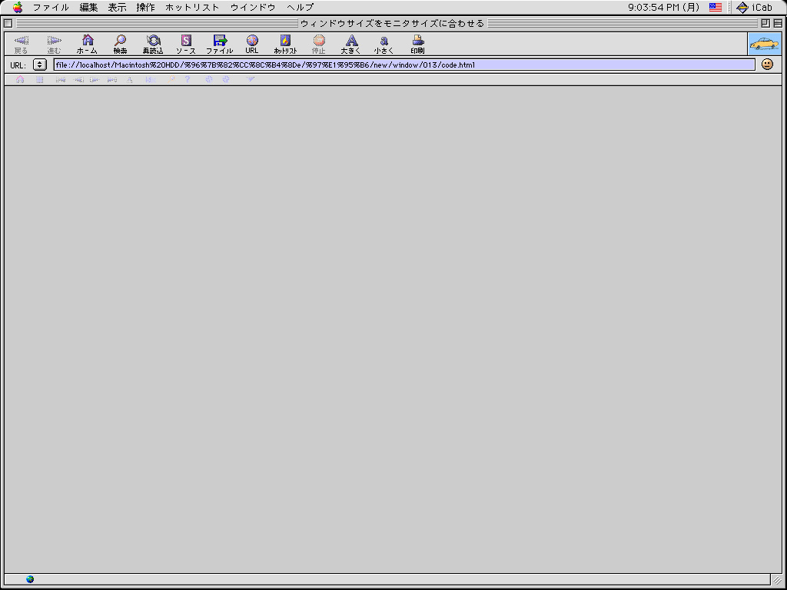Screen dimensions: 787x590
Task: Click the ファイル (File) disk icon
Action: coord(220,44)
